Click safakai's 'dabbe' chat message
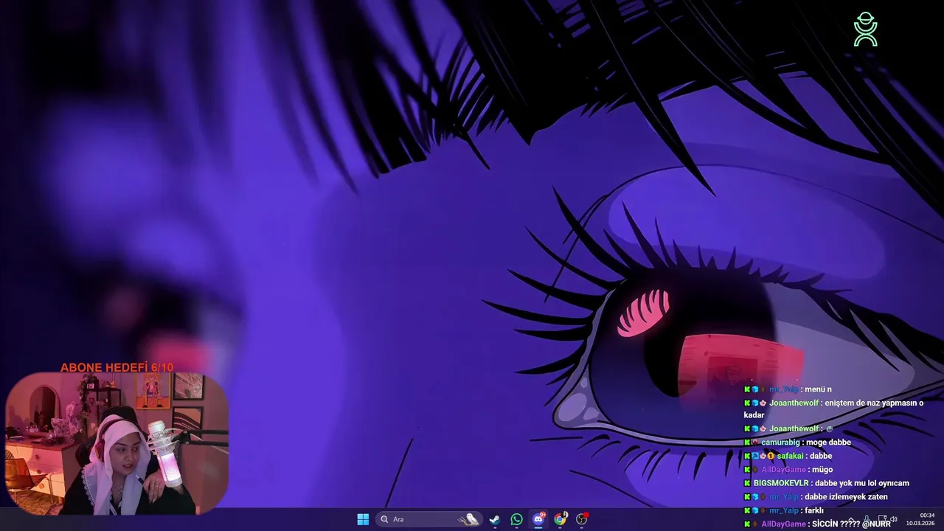Screen dimensions: 944x531 [x=788, y=456]
